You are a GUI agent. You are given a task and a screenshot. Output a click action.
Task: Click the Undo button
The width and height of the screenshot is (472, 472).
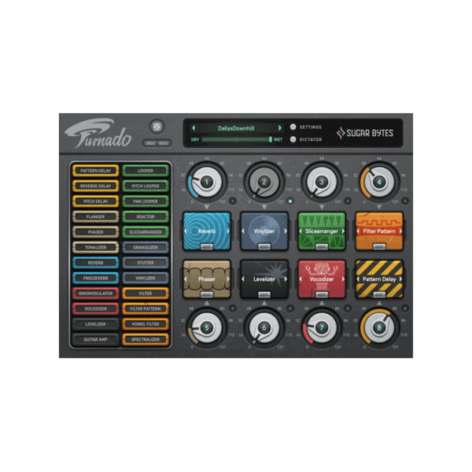(150, 143)
